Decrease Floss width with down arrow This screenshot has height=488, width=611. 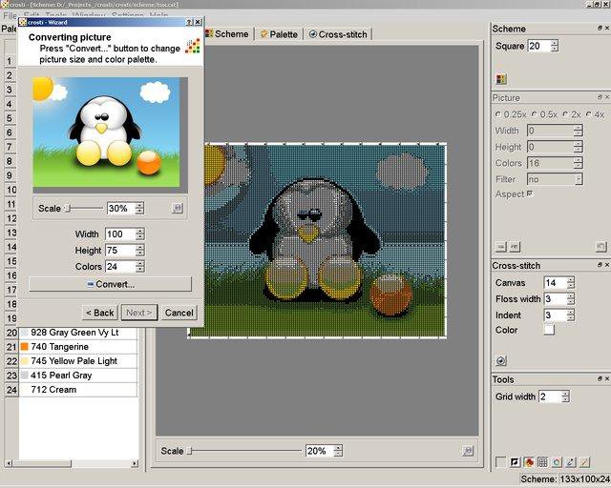[x=571, y=302]
